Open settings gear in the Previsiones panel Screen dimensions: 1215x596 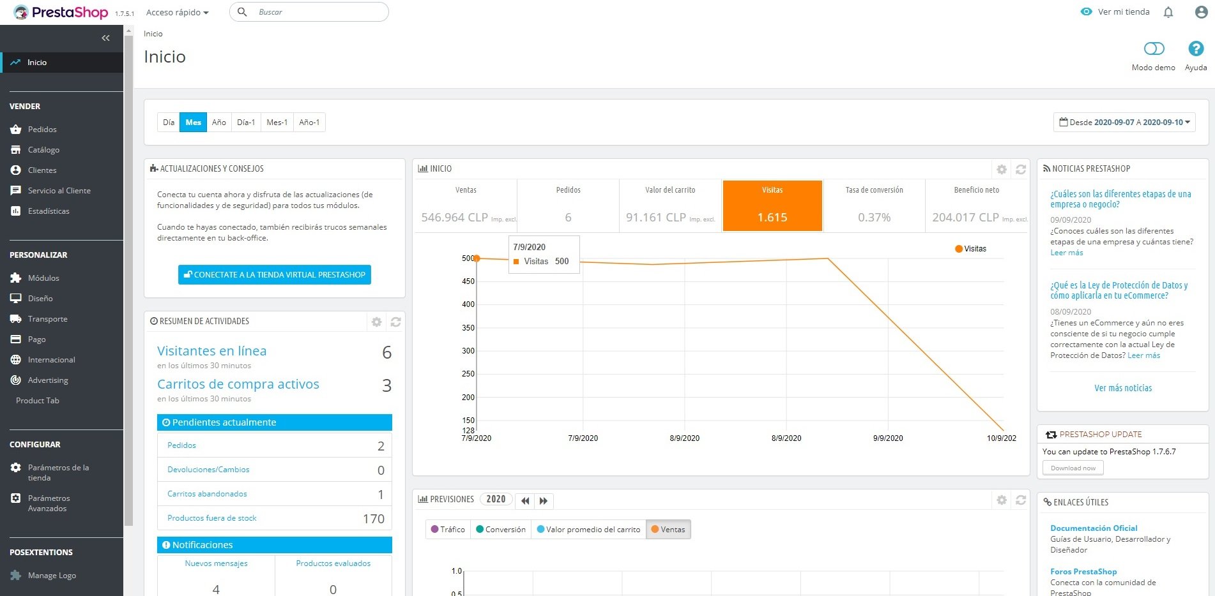[1002, 500]
